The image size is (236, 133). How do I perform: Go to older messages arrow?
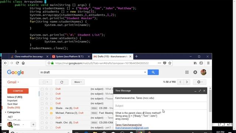coord(187,82)
